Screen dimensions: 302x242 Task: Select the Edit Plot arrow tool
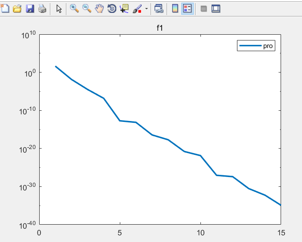tap(59, 8)
